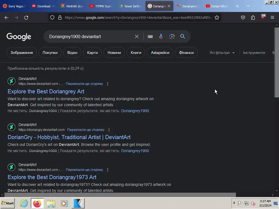Image resolution: width=279 pixels, height=209 pixels.
Task: Launch Internet Explorer from taskbar
Action: tap(24, 203)
